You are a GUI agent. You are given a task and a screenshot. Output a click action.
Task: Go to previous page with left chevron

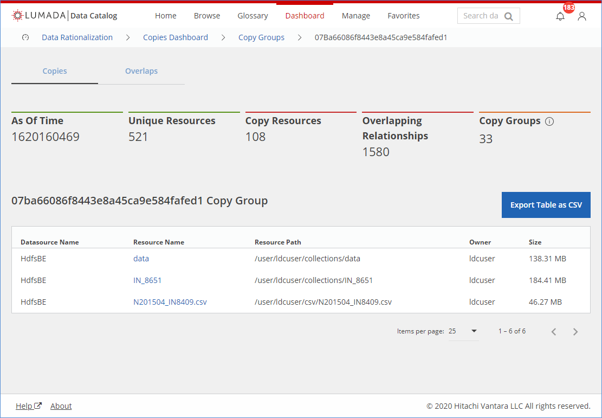(x=554, y=331)
